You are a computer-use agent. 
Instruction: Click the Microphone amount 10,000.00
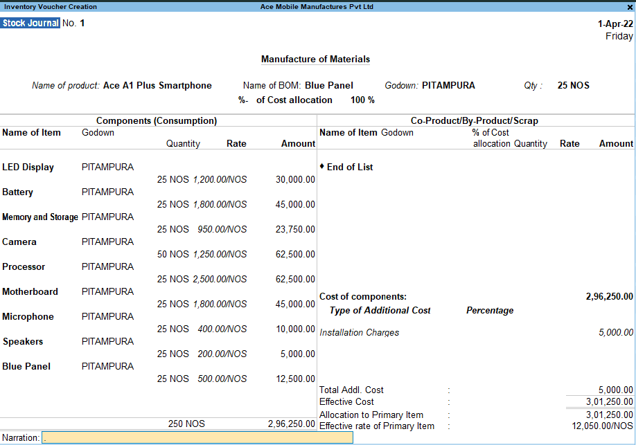(295, 329)
